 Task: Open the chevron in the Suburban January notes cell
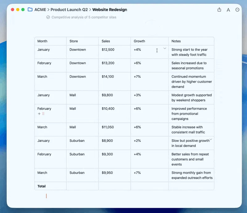[x=211, y=140]
